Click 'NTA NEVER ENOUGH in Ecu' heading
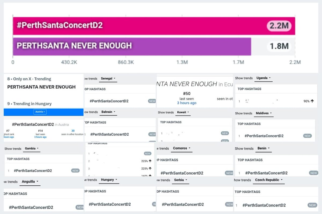The width and height of the screenshot is (322, 214). 195,84
